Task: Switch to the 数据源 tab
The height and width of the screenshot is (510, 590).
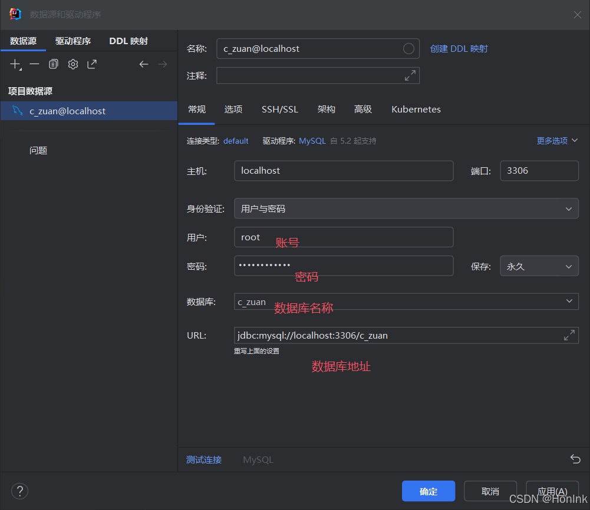Action: click(x=23, y=41)
